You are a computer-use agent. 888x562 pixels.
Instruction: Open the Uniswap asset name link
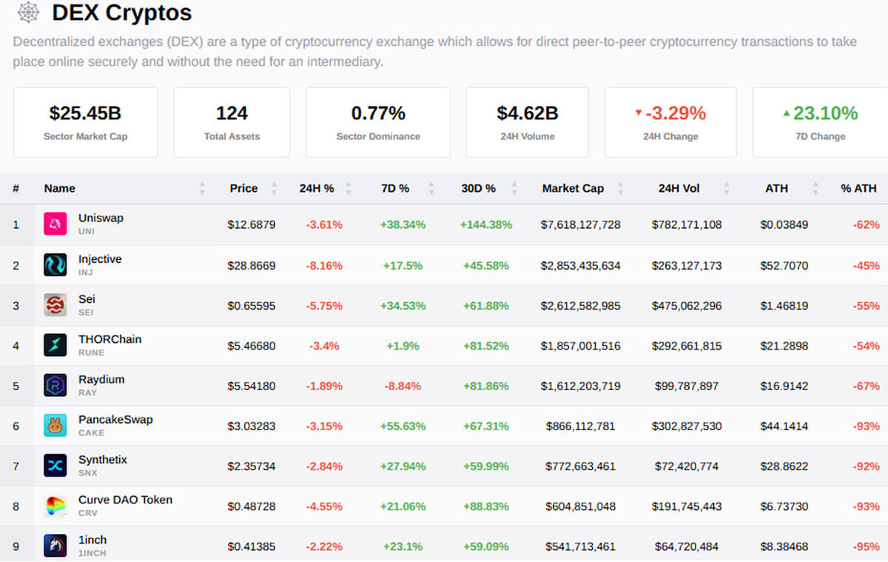point(101,218)
